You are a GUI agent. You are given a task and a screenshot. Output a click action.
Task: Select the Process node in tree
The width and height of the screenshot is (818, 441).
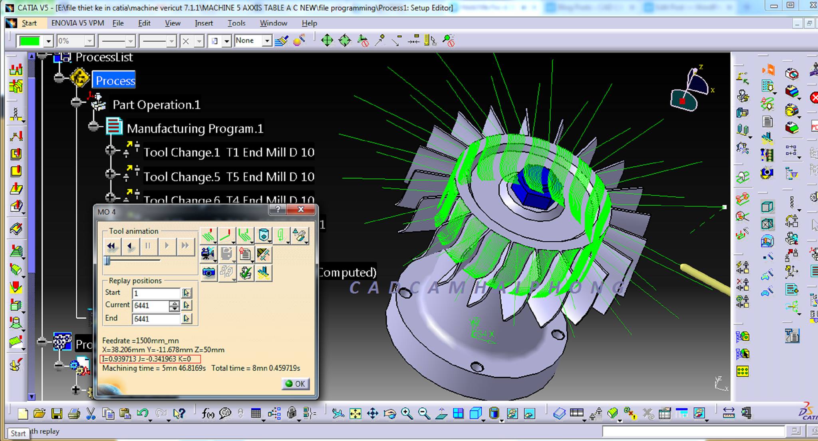(115, 81)
